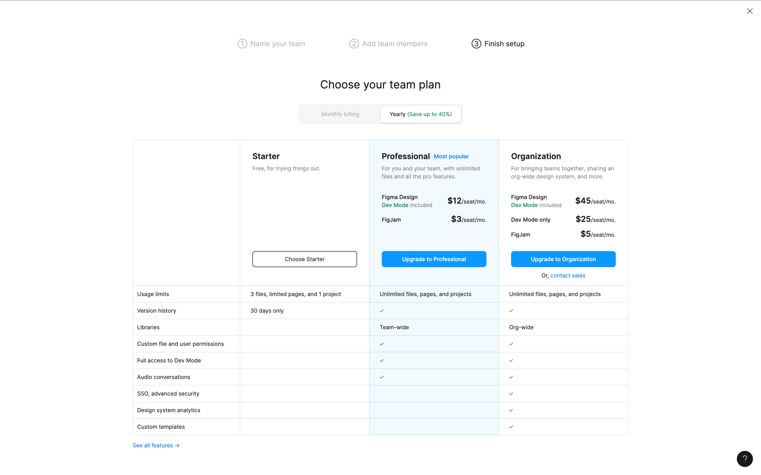Click the See all features arrow icon

(x=177, y=445)
